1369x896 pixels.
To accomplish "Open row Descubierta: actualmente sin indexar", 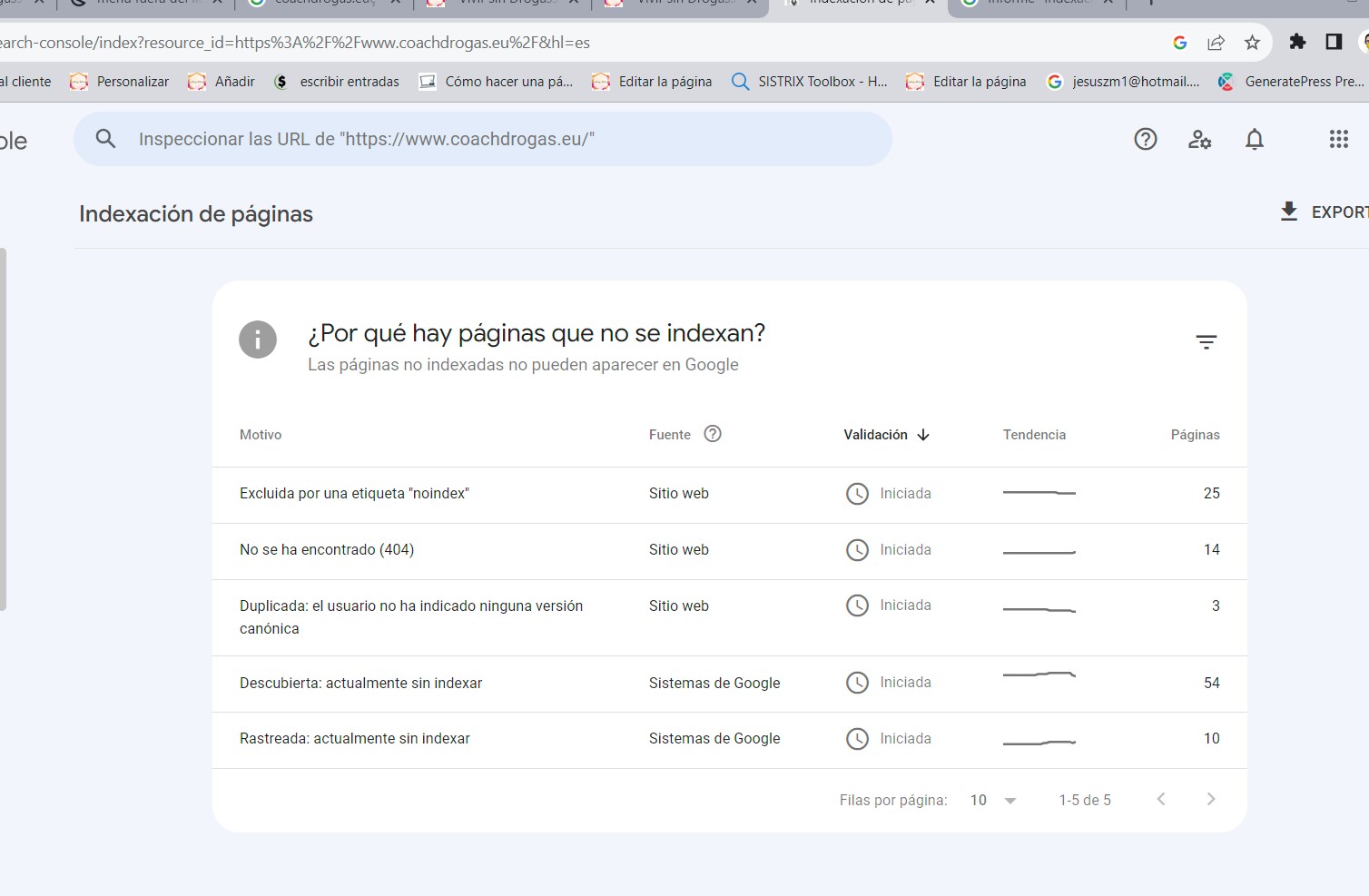I will (729, 684).
